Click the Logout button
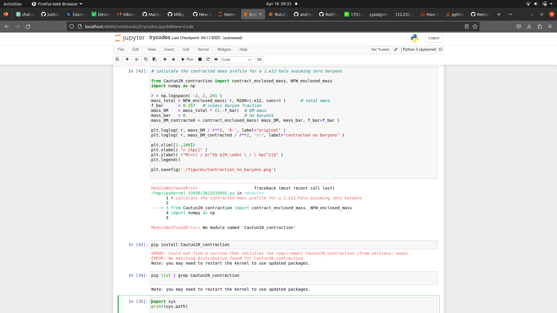This screenshot has width=557, height=313. coord(433,38)
